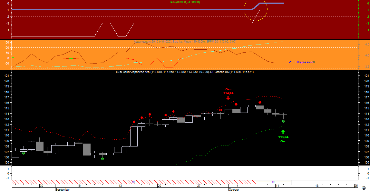The image size is (370, 191).
Task: Select the thick blue Bo.bi indicator line
Action: point(132,10)
